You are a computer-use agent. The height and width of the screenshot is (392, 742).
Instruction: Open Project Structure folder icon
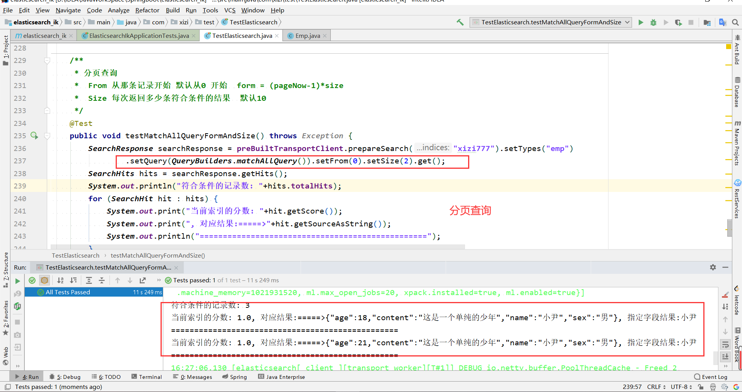click(707, 22)
